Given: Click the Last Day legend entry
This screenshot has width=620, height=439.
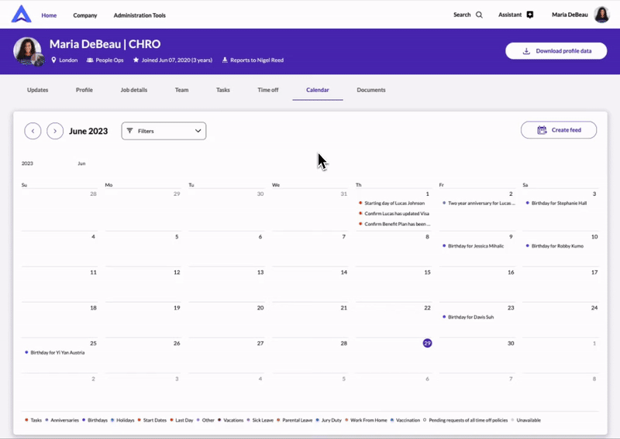Looking at the screenshot, I should point(181,420).
